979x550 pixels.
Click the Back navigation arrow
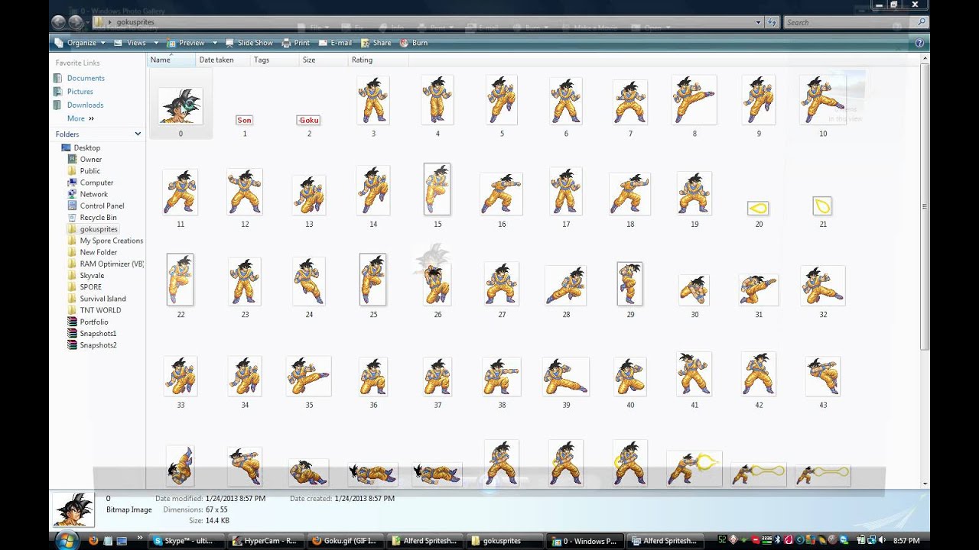coord(59,22)
